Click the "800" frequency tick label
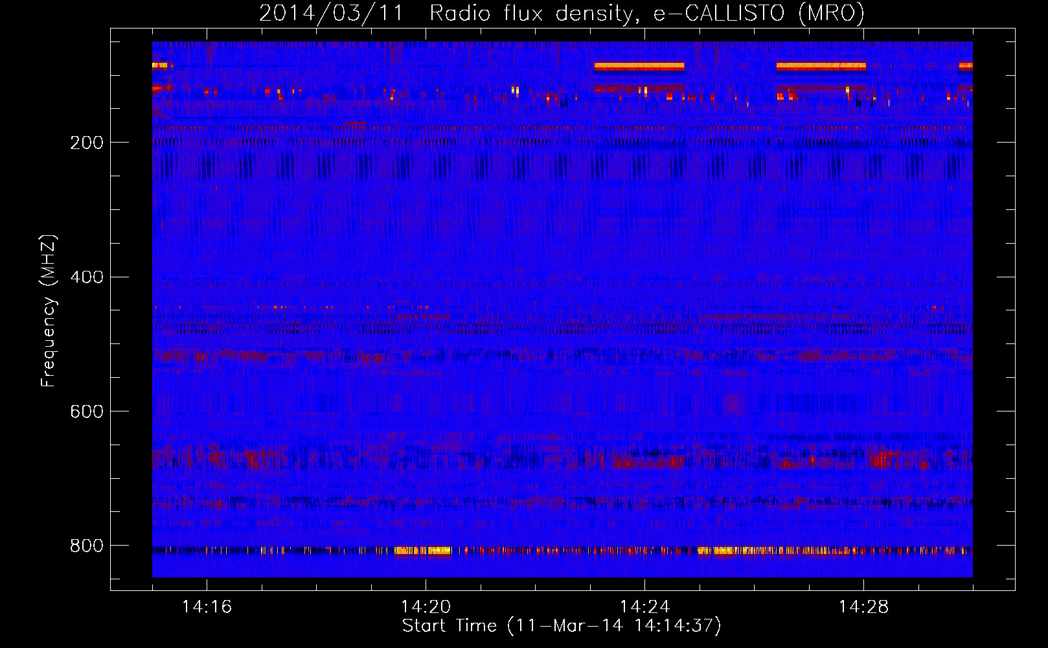Image resolution: width=1048 pixels, height=648 pixels. point(87,546)
